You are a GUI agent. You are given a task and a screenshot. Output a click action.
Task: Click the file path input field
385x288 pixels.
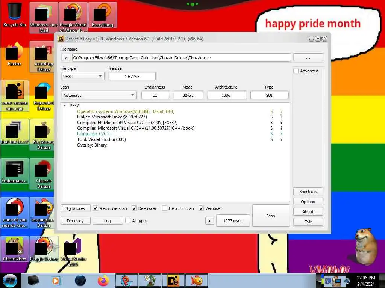[x=181, y=58]
